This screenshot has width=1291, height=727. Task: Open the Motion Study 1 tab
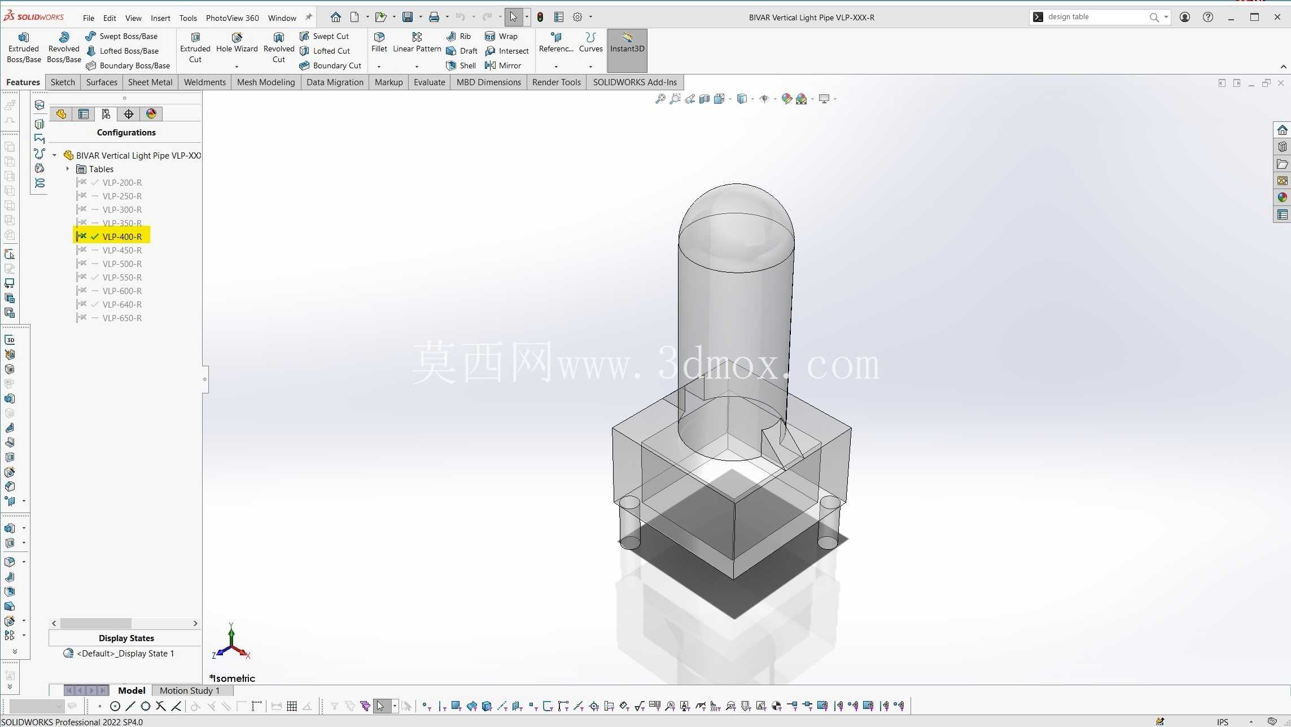pos(190,690)
